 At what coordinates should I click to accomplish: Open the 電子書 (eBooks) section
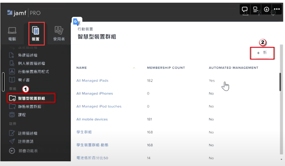pos(19,80)
